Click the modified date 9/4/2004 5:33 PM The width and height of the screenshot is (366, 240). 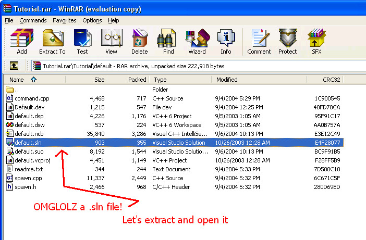click(x=237, y=169)
